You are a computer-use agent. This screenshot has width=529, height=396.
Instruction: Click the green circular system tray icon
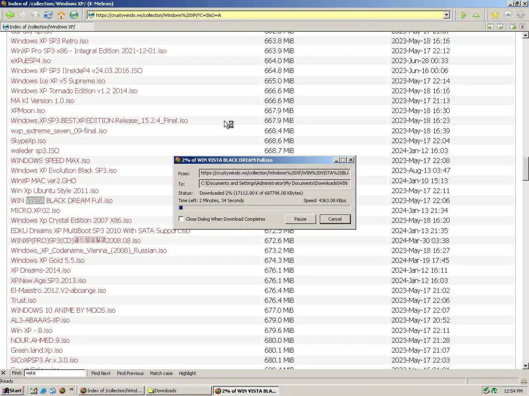(494, 391)
